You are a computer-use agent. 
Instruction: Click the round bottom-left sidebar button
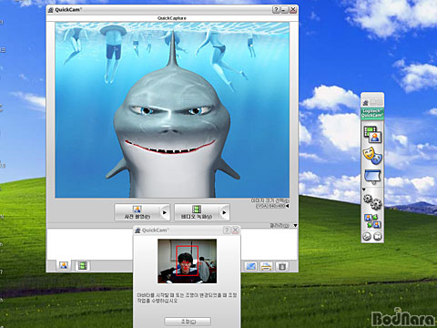pos(367,236)
